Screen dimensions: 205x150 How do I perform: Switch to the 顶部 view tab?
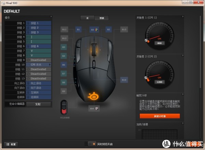pos(101,18)
